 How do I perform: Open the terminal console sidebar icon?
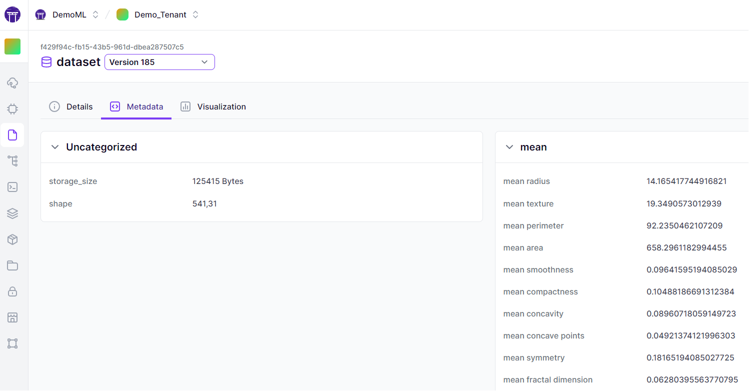click(x=12, y=187)
